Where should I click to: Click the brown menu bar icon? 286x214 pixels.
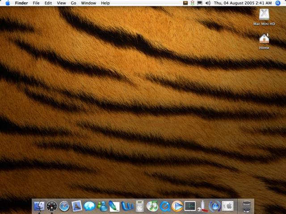click(x=185, y=3)
